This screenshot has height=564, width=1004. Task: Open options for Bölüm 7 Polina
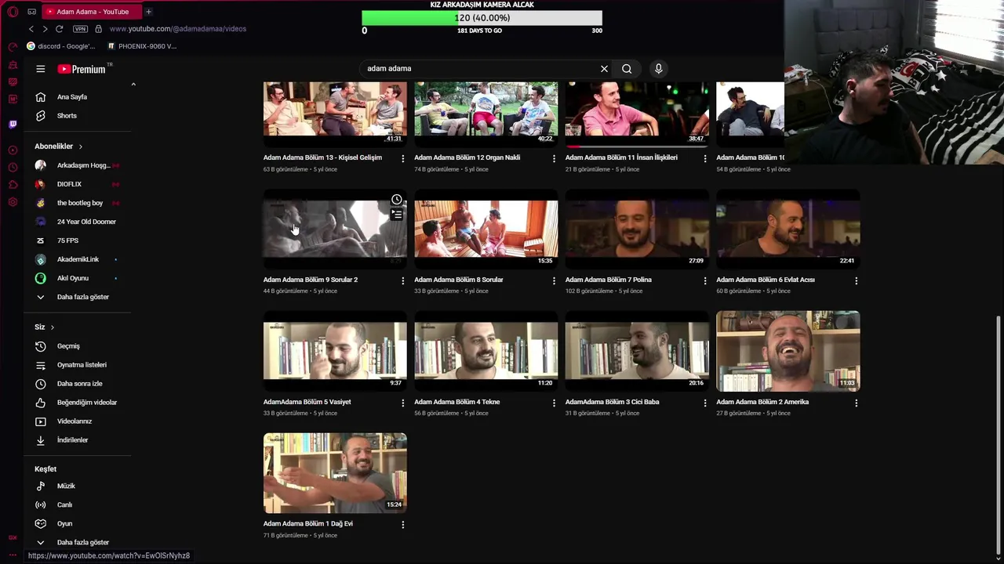point(704,280)
